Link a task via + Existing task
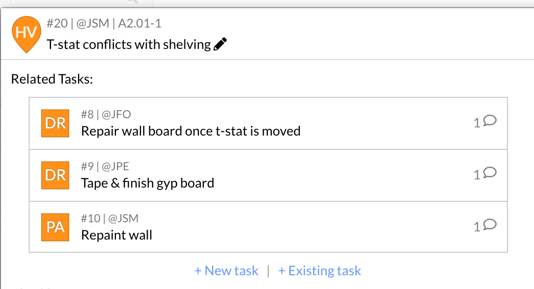This screenshot has width=534, height=289. coord(319,271)
